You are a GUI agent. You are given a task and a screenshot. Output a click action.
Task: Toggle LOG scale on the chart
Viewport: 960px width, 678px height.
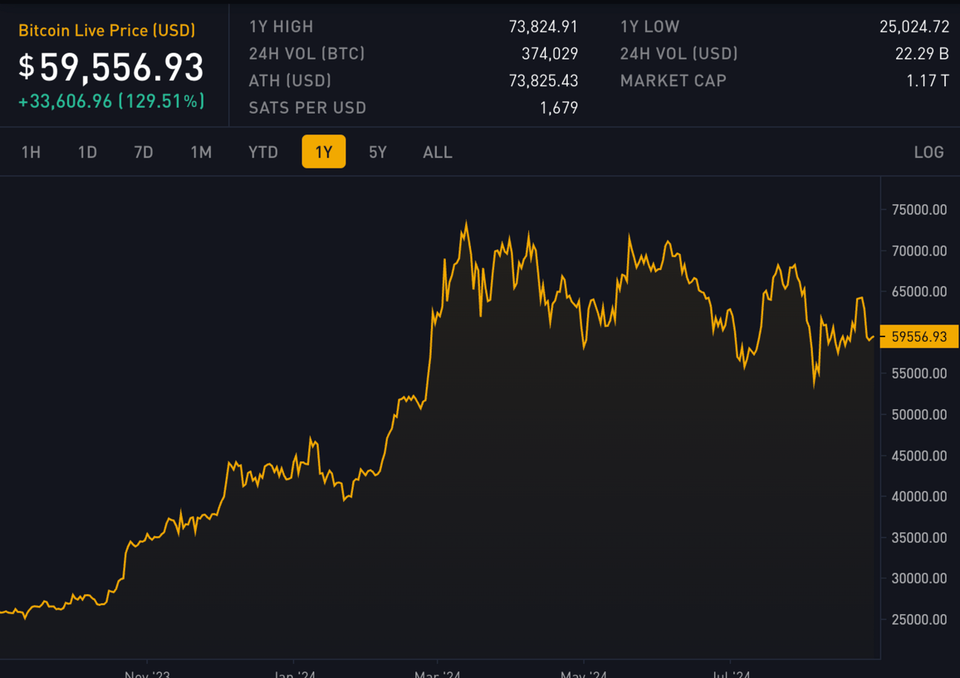tap(929, 152)
